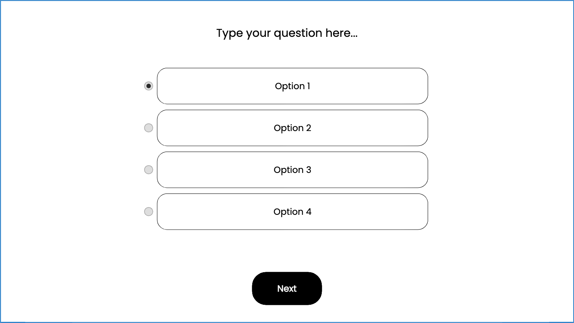Screen dimensions: 574x323
Task: Select the last radio button in the list
Action: (x=149, y=212)
